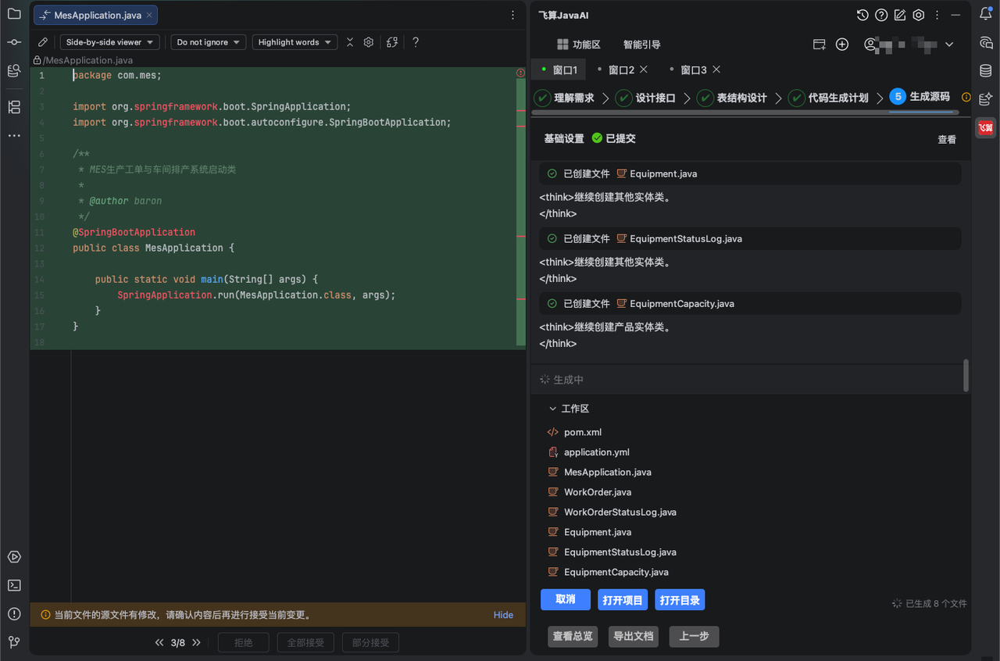Close the 窗口2 tab

tap(644, 70)
